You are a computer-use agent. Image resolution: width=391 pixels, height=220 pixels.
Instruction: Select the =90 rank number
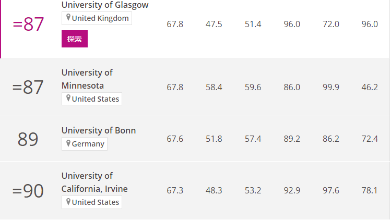(x=28, y=191)
